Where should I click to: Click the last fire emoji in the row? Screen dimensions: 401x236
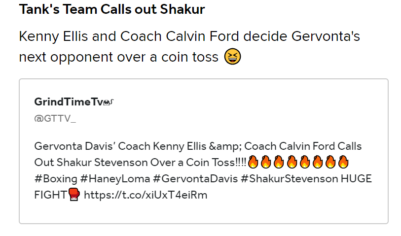(x=343, y=162)
